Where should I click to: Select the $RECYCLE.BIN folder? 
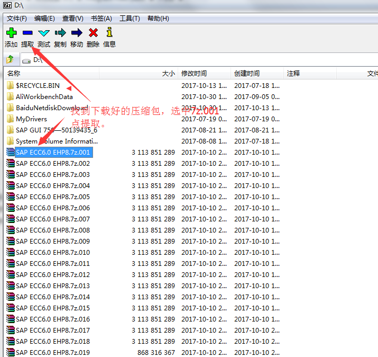[38, 85]
